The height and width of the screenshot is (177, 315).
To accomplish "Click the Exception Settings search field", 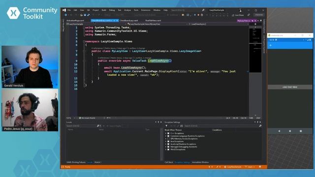I will coord(221,126).
